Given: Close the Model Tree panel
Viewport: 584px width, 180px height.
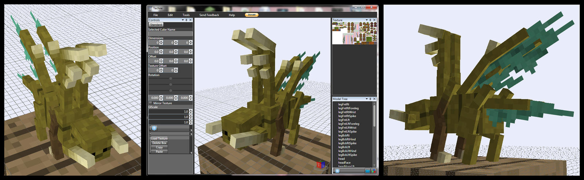Looking at the screenshot, I should [x=374, y=99].
